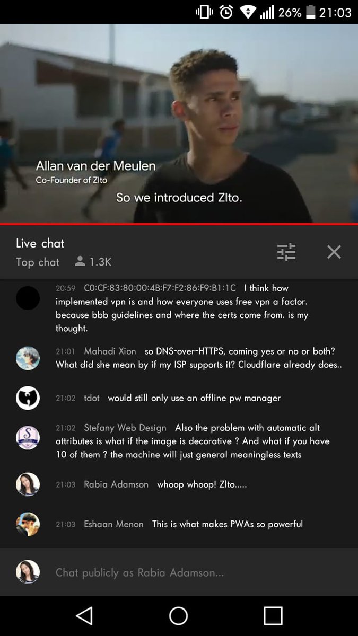Tap the viewer count person icon

pos(80,262)
